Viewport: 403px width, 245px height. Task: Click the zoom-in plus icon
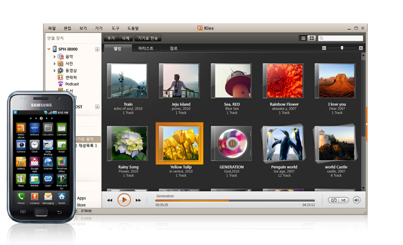tap(361, 47)
